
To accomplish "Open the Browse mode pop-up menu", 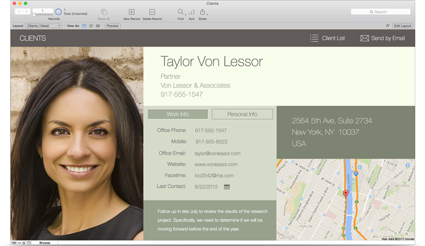I will [x=45, y=243].
